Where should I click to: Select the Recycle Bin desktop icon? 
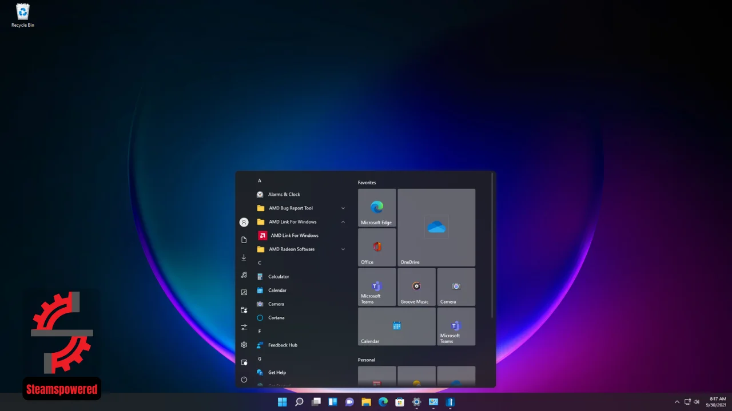point(23,15)
